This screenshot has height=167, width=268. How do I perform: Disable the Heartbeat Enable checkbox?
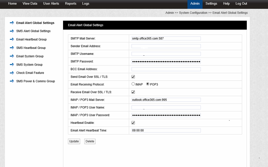coord(133,123)
